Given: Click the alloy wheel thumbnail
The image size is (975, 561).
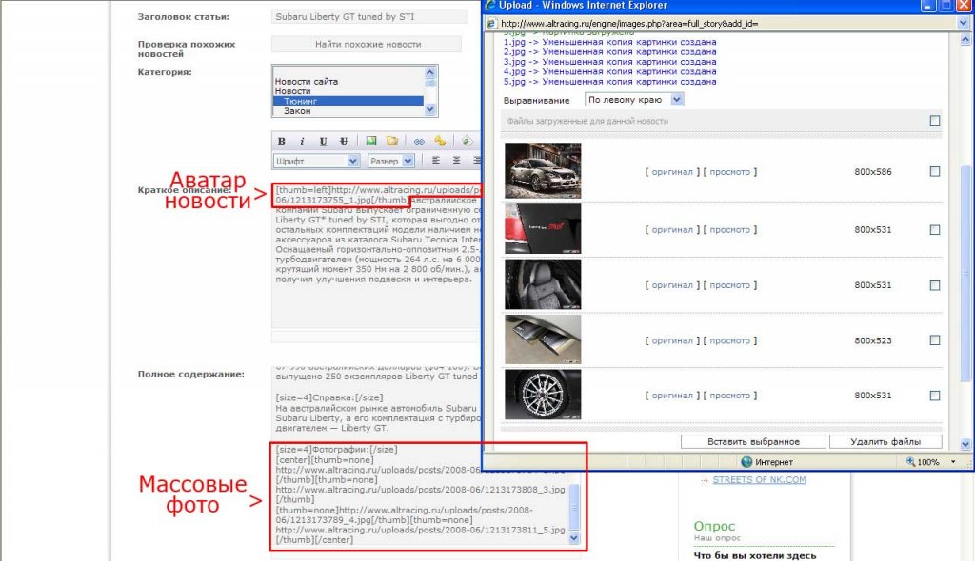Looking at the screenshot, I should tap(543, 395).
